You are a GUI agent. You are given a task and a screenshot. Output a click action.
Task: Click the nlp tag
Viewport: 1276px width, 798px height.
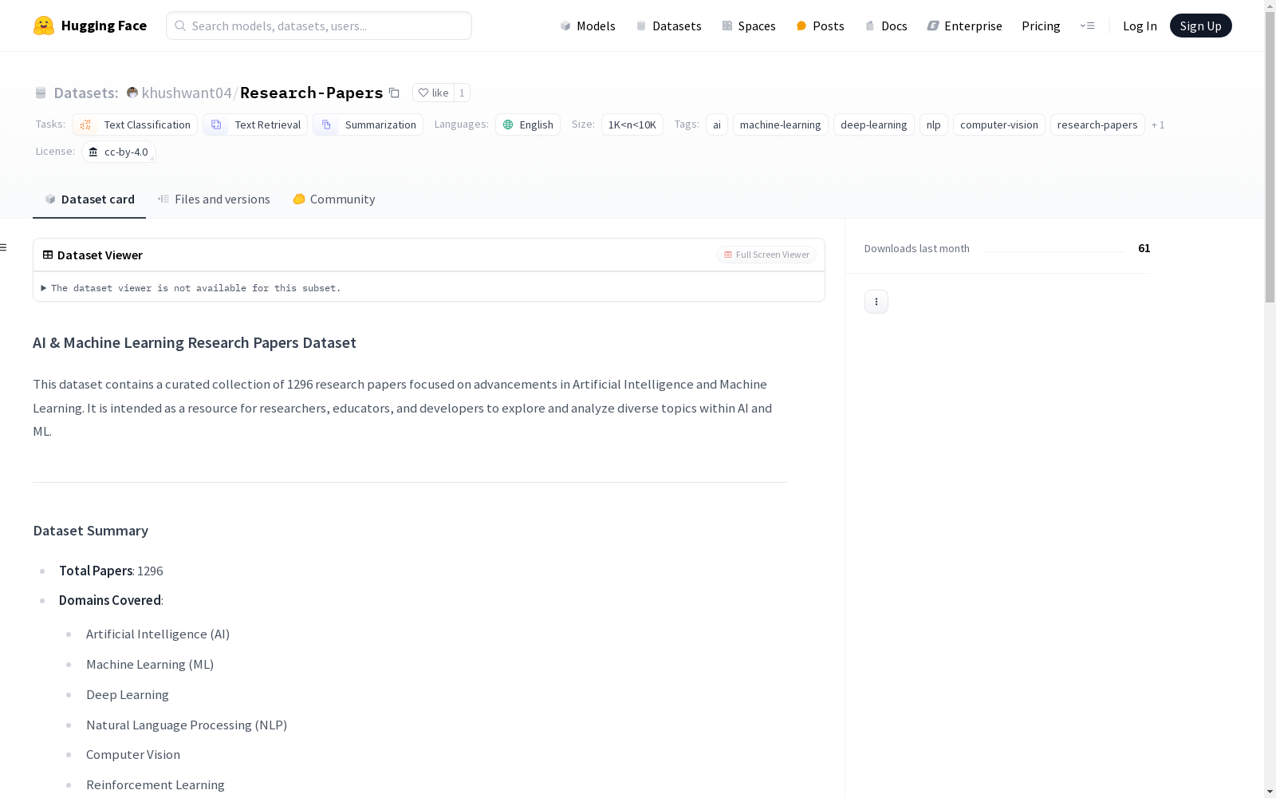(x=934, y=124)
